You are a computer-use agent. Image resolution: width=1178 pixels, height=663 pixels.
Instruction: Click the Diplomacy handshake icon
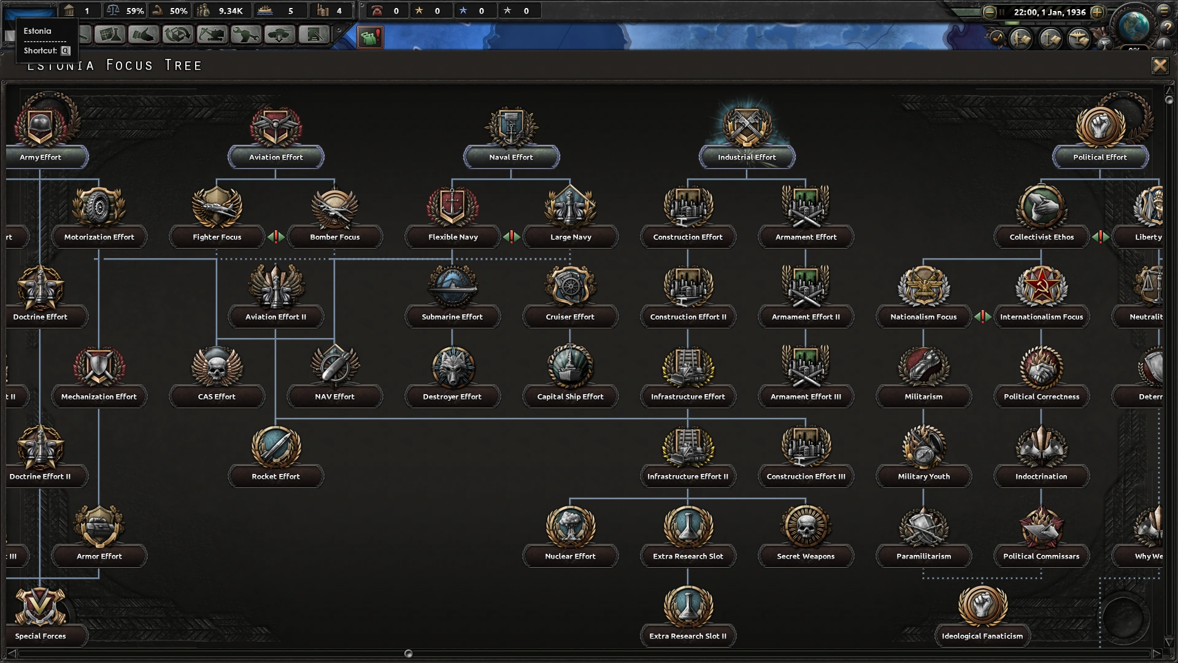(144, 34)
